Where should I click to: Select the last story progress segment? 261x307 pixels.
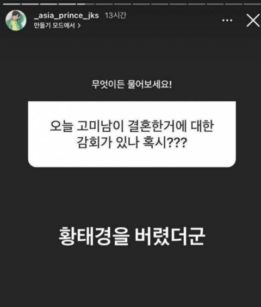point(252,4)
